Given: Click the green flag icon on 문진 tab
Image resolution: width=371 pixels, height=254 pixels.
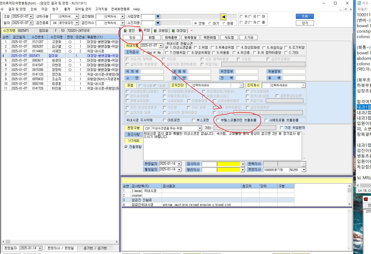Looking at the screenshot, I should [x=125, y=31].
